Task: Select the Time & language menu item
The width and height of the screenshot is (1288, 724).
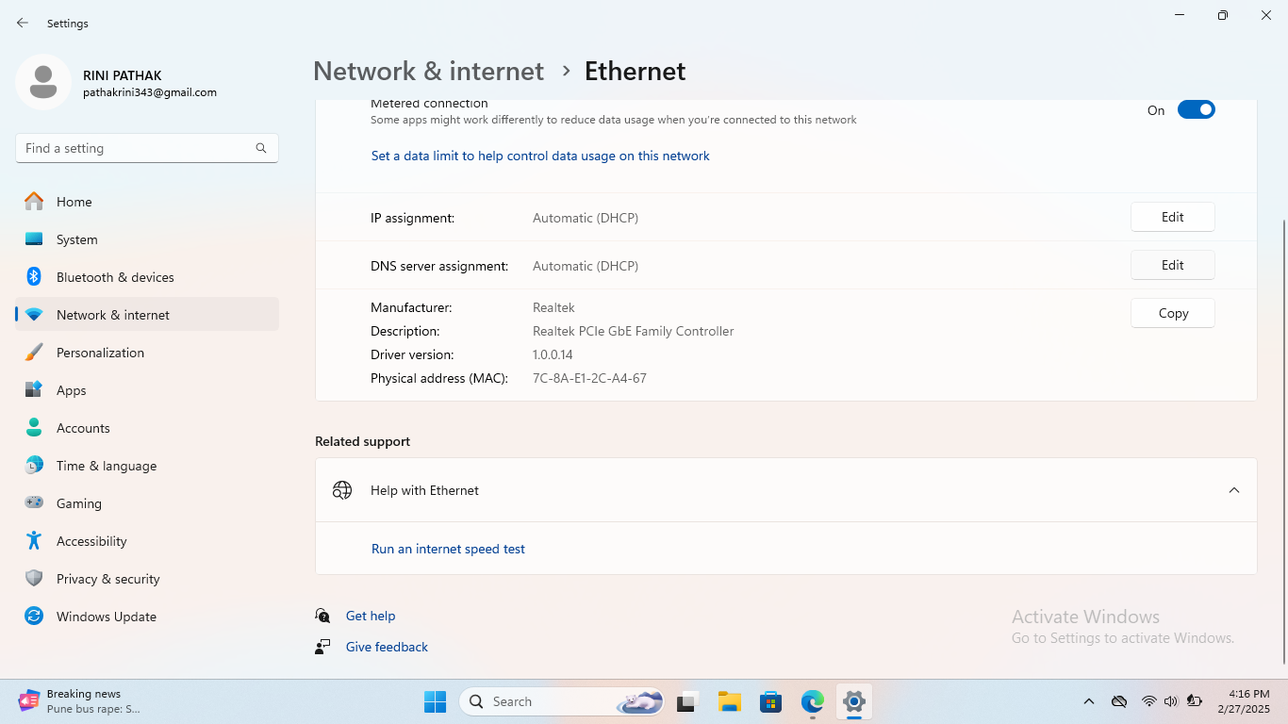Action: pos(107,466)
